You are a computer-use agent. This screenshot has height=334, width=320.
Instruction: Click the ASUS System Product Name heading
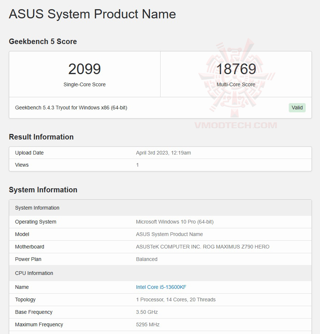(x=92, y=14)
